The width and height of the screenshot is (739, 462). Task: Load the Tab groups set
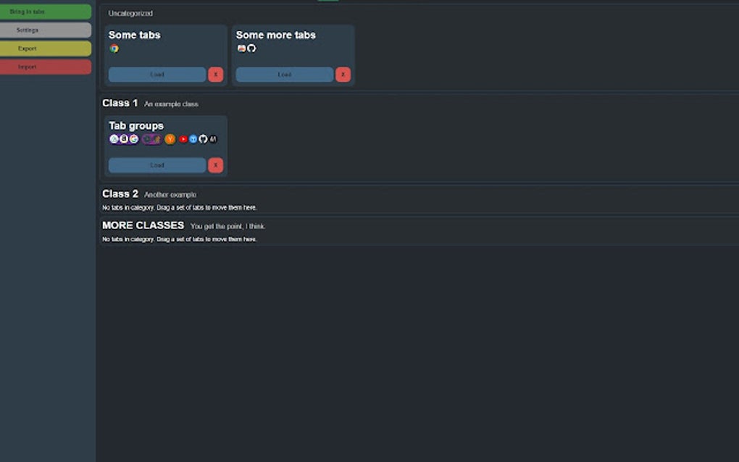pyautogui.click(x=156, y=165)
